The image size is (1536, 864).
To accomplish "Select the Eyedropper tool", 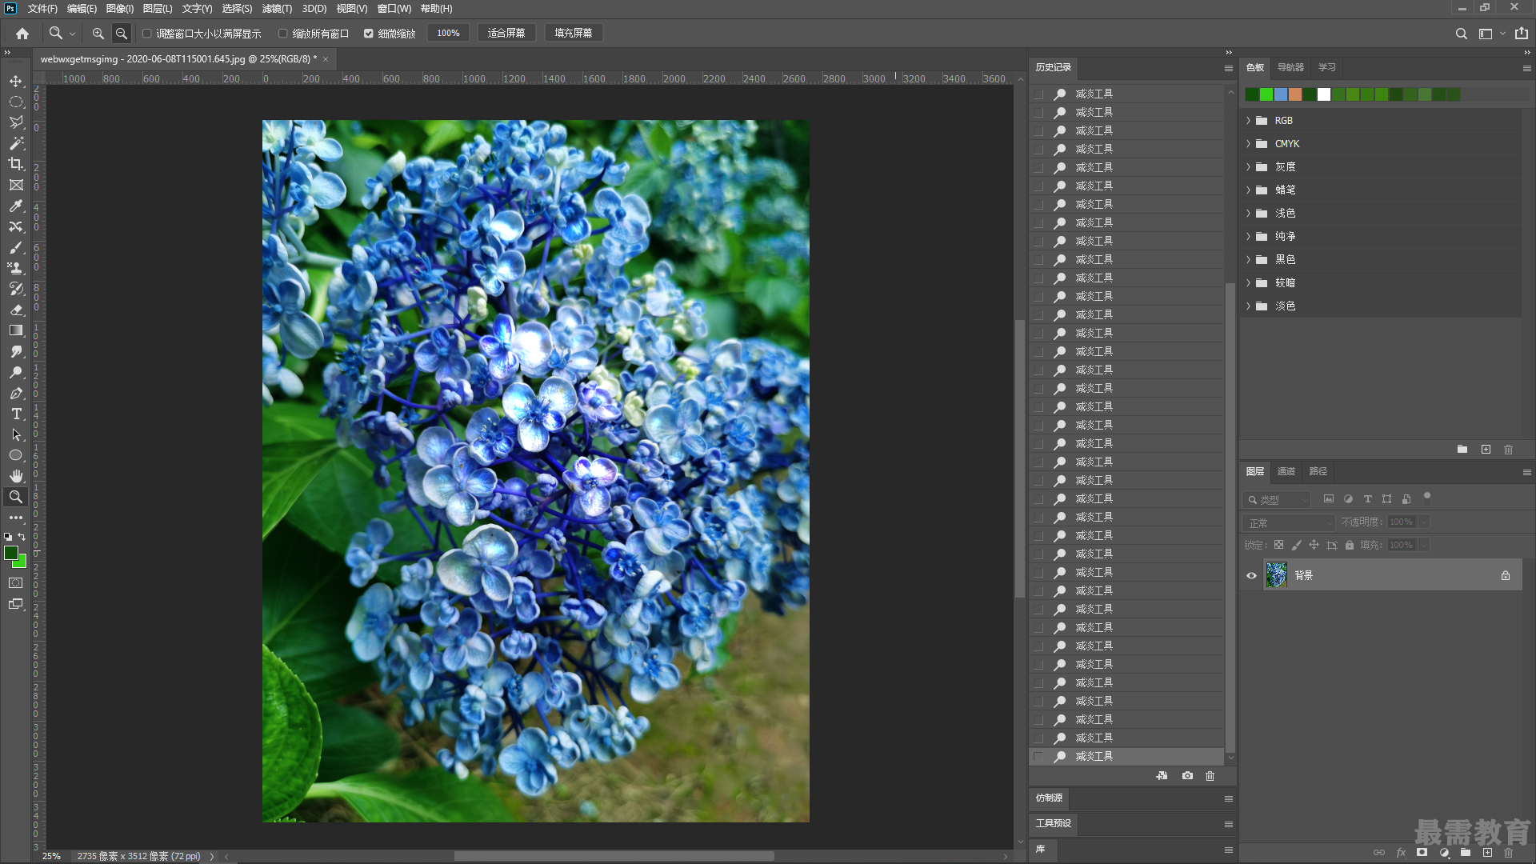I will (16, 206).
